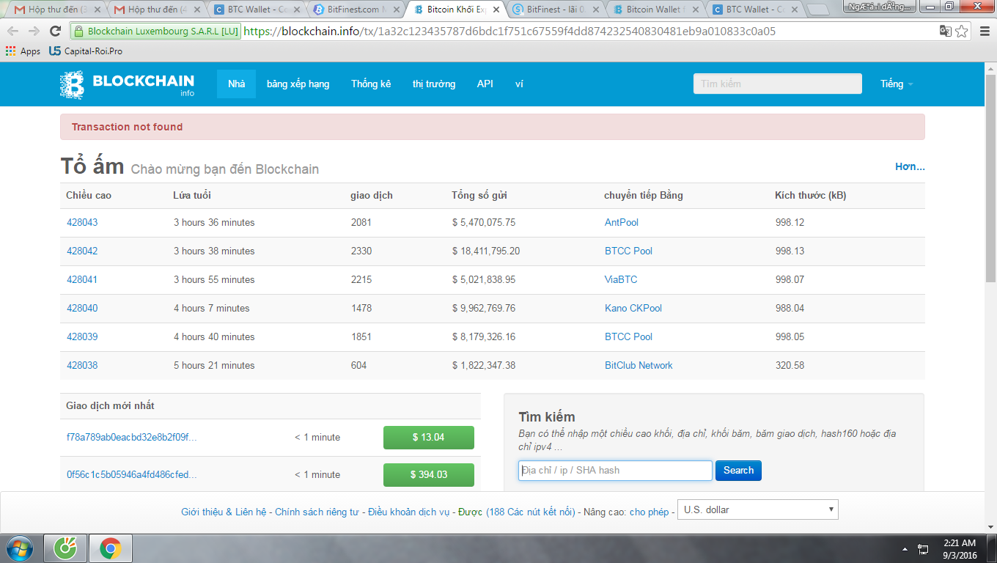Image resolution: width=997 pixels, height=563 pixels.
Task: Open the 'ví' wallet navigation item
Action: coord(519,84)
